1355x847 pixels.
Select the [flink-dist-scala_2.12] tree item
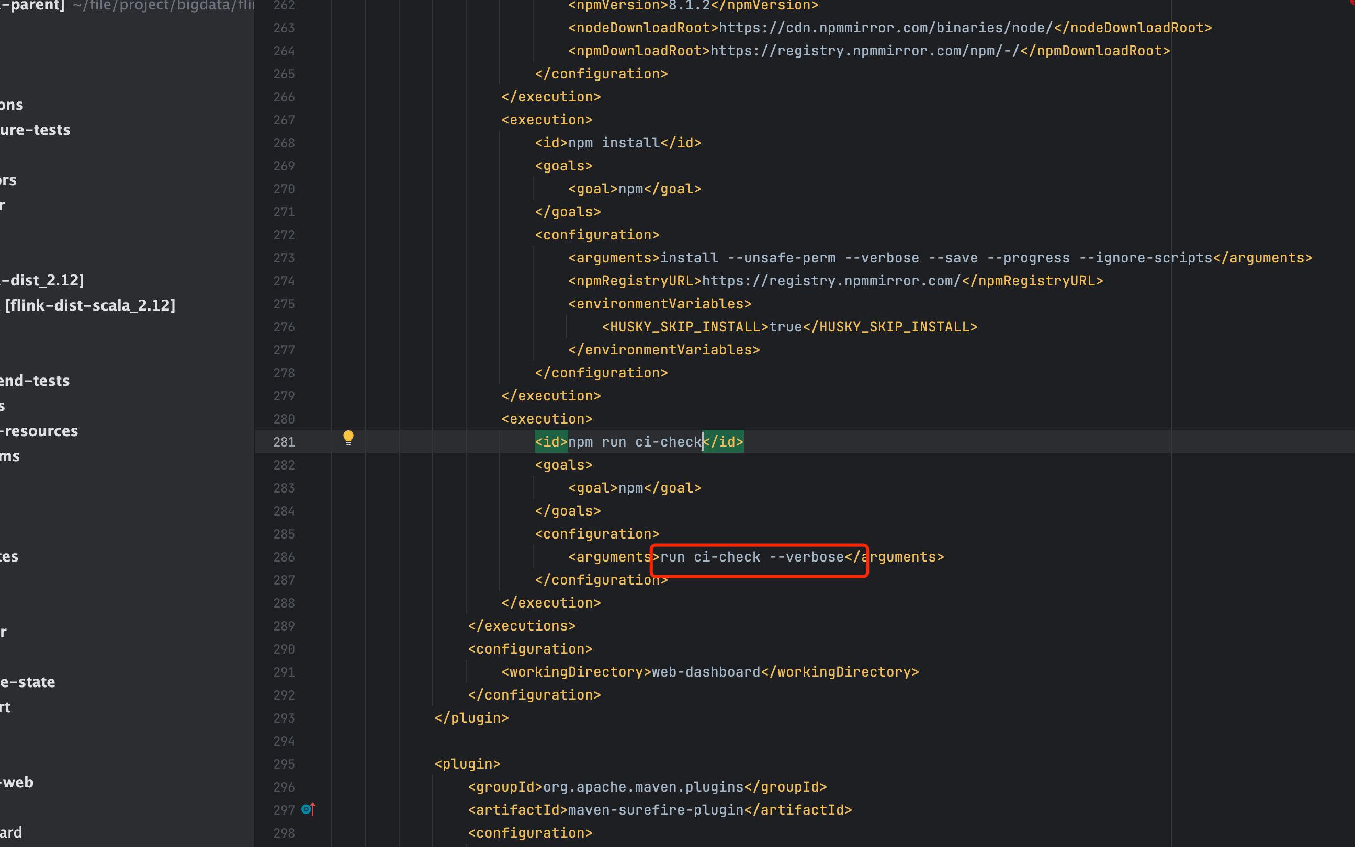89,305
